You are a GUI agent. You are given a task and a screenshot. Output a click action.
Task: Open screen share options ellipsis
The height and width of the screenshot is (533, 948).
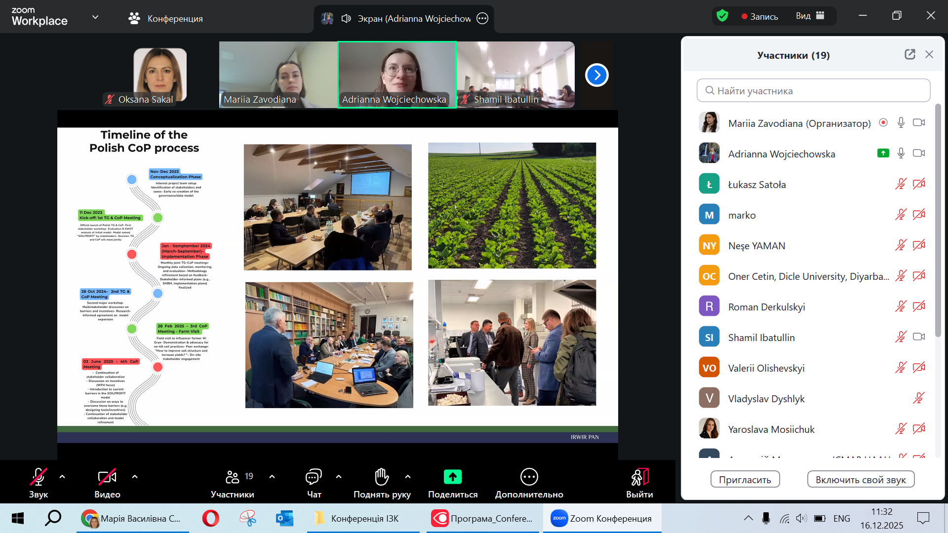[482, 18]
